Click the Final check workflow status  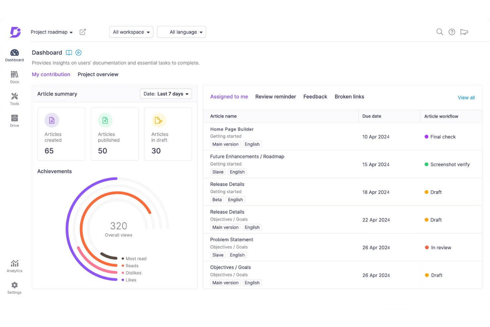click(x=440, y=137)
